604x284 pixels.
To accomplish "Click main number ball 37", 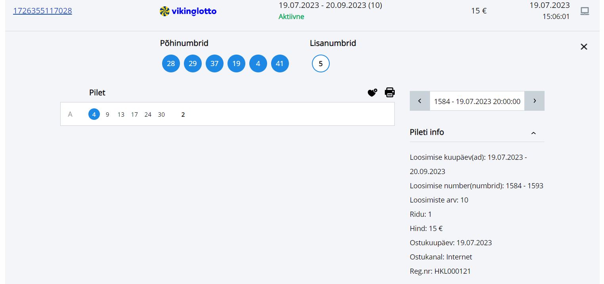I will pyautogui.click(x=214, y=64).
